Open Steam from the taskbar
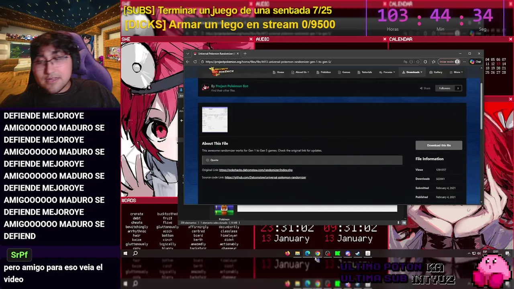Screen dimensions: 514x289 click(x=357, y=253)
